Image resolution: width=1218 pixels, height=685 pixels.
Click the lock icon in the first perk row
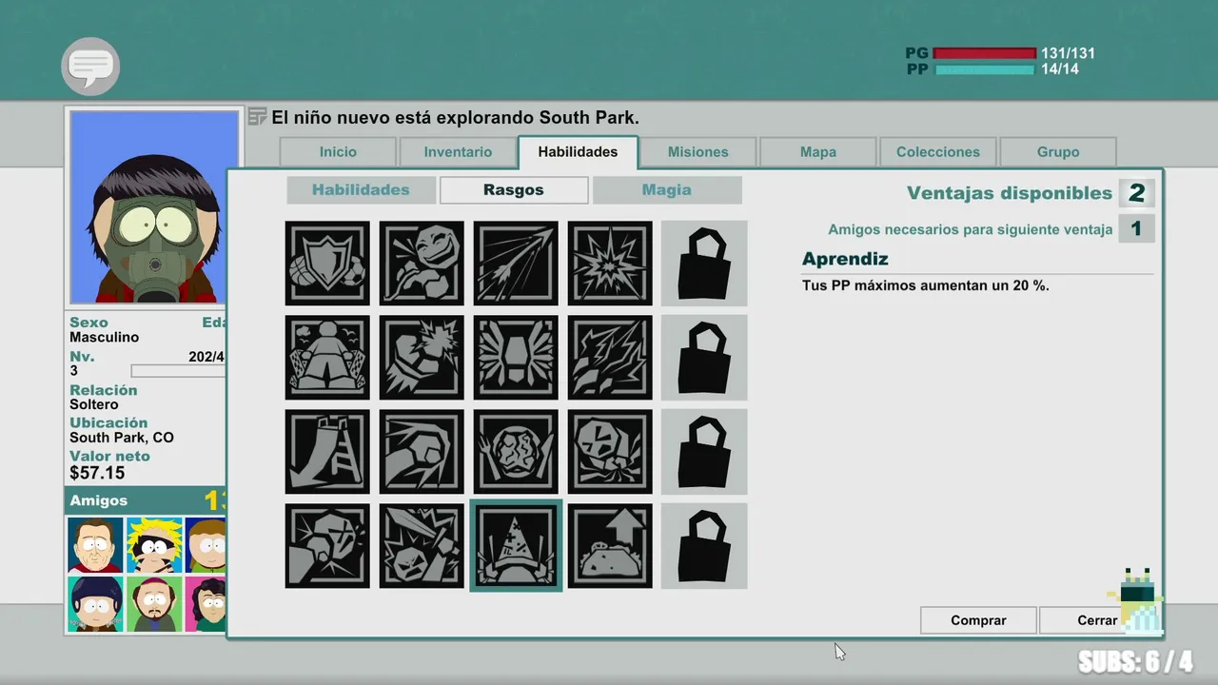coord(704,264)
